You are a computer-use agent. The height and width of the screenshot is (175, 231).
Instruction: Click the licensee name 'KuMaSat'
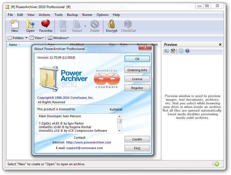pyautogui.click(x=116, y=109)
